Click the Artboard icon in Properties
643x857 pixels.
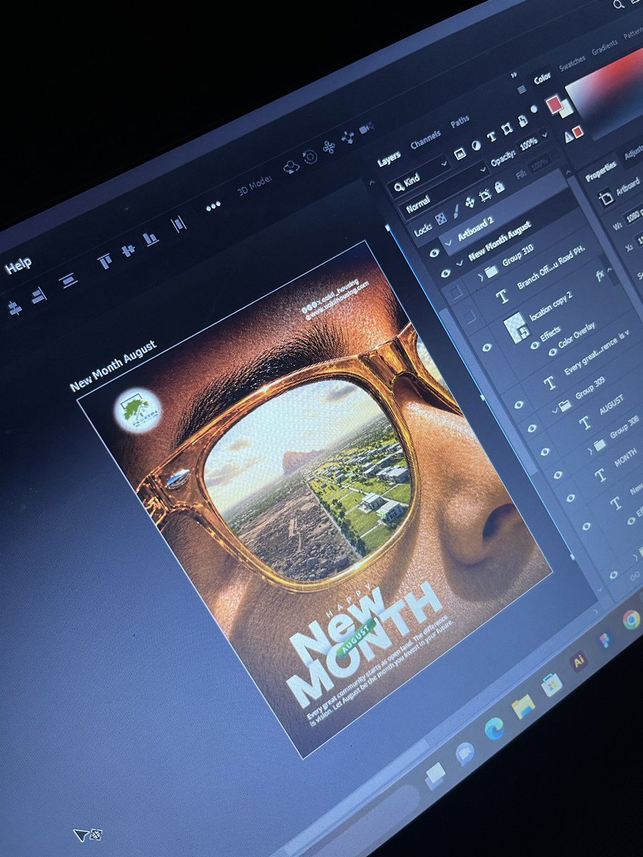pos(605,199)
